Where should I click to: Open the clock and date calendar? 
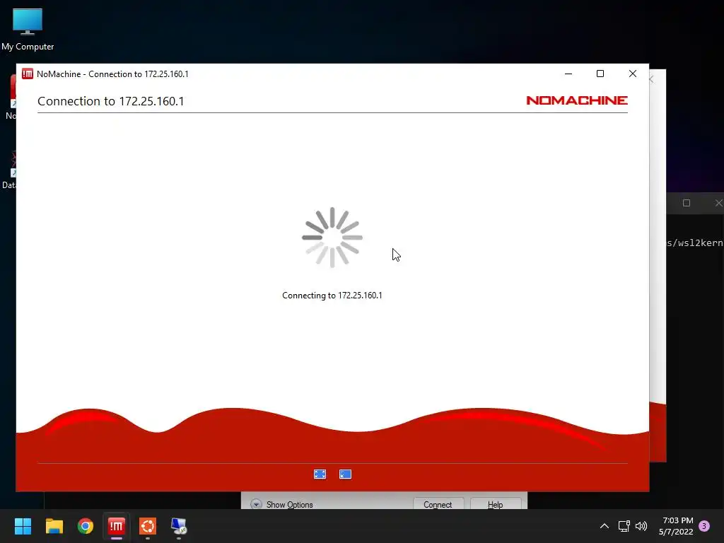676,526
